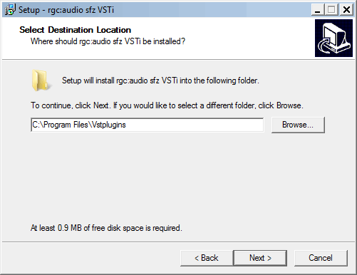357x275 pixels.
Task: Minimize the Setup window
Action: click(318, 10)
